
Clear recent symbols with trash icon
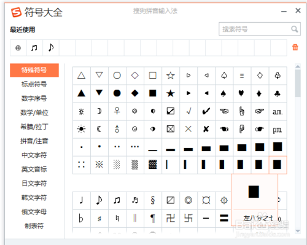point(295,47)
